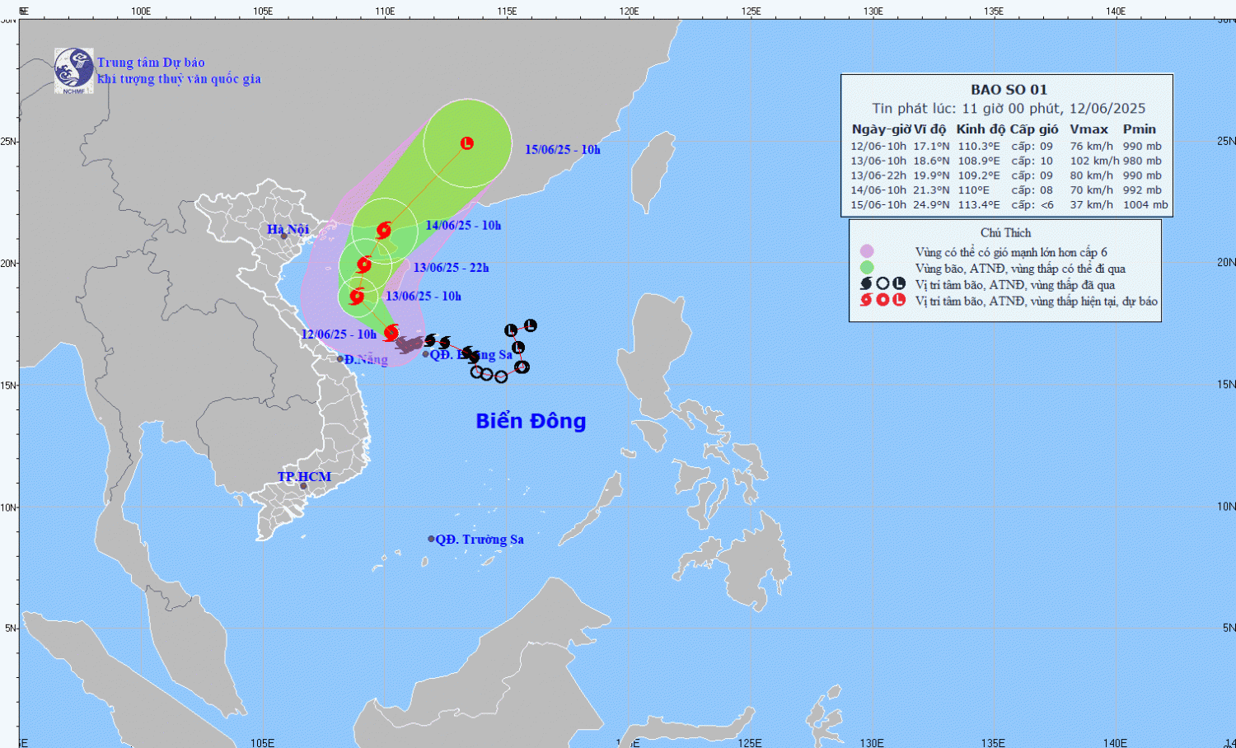Click the storm icon for 14/06/25 - 10h

tap(383, 230)
